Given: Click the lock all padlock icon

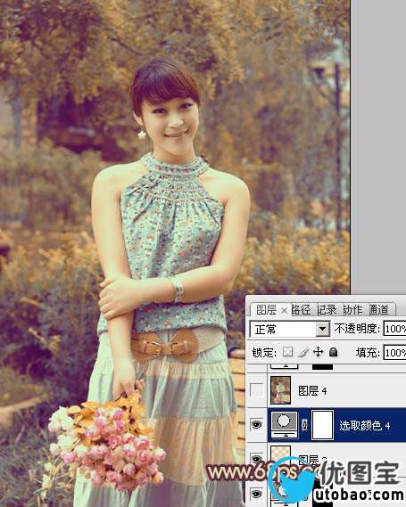Looking at the screenshot, I should click(333, 352).
